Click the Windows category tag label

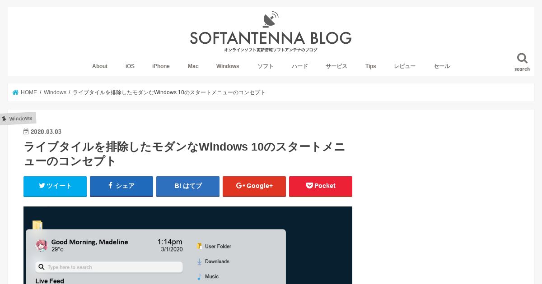click(x=21, y=119)
